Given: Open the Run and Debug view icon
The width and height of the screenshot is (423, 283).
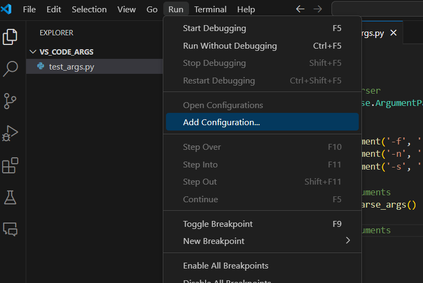Looking at the screenshot, I should point(10,133).
